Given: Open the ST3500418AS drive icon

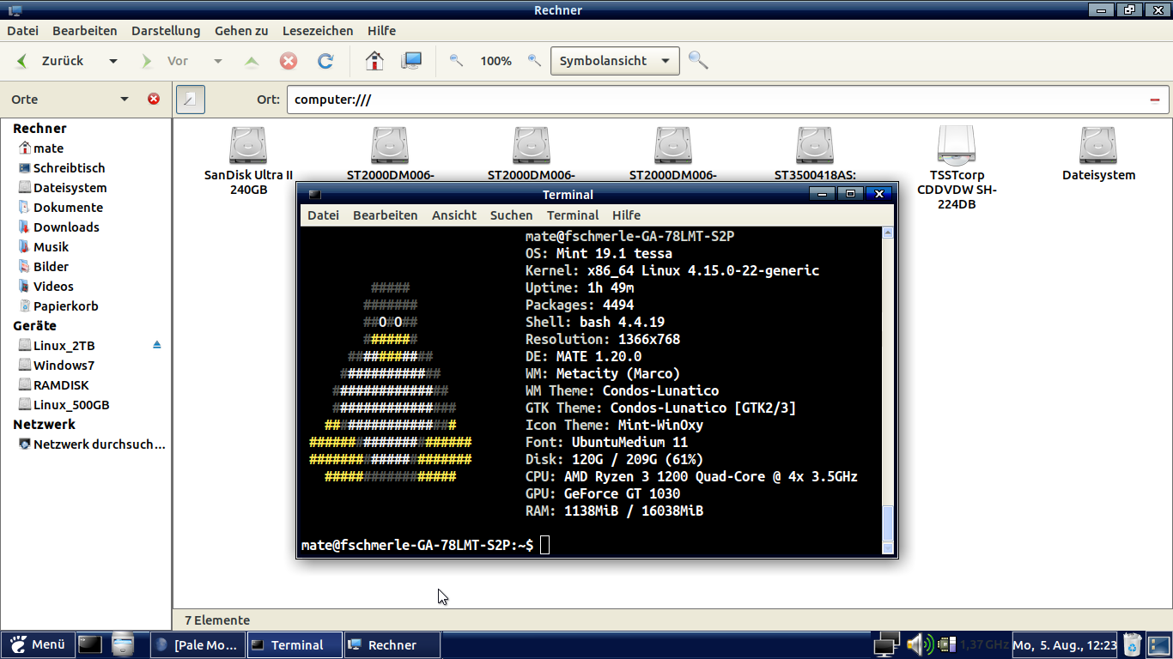Looking at the screenshot, I should point(813,146).
